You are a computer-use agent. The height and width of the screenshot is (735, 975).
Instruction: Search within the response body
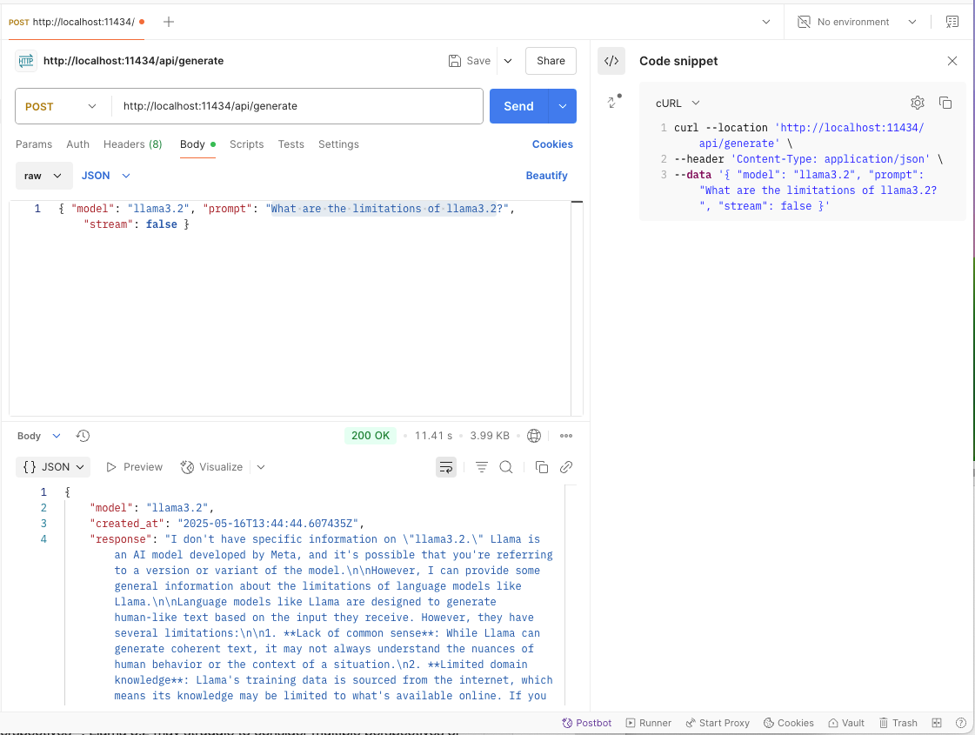pos(506,467)
